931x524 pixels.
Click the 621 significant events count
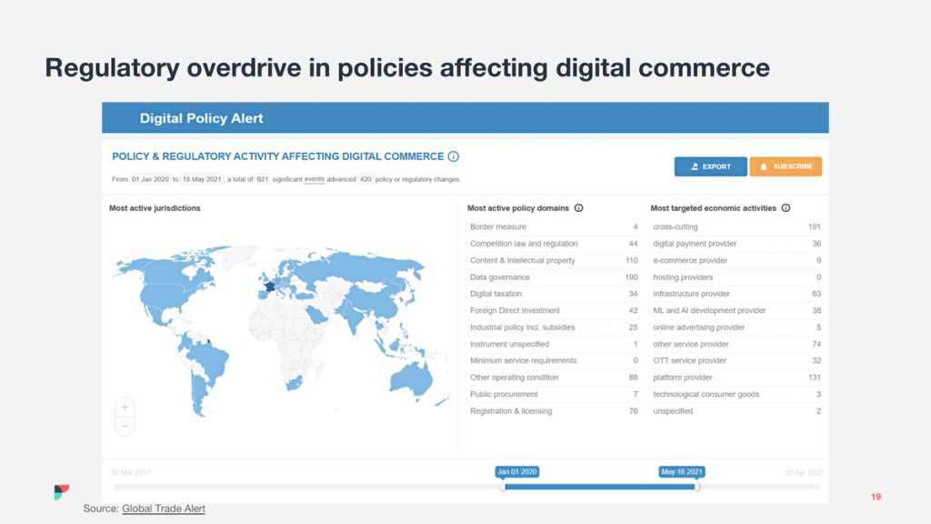point(263,179)
